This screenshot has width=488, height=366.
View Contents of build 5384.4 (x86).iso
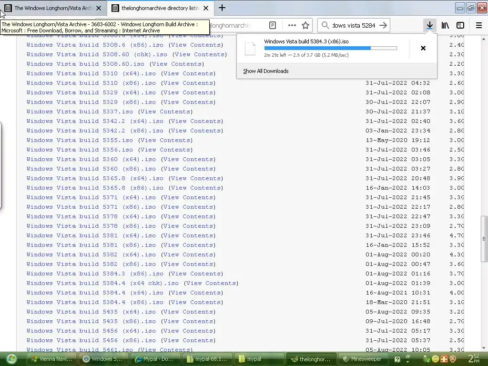196,302
